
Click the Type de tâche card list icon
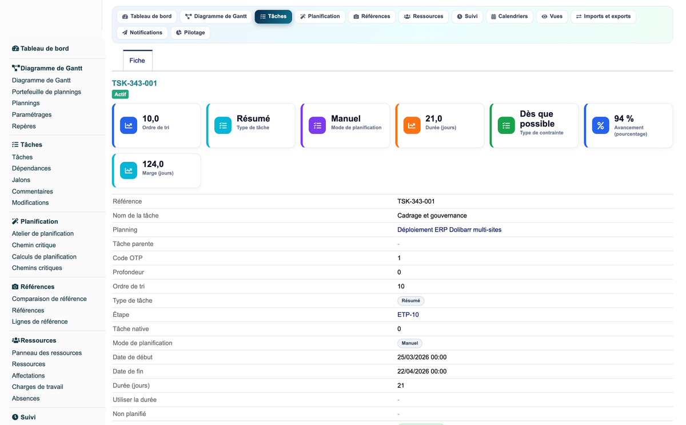(x=223, y=125)
